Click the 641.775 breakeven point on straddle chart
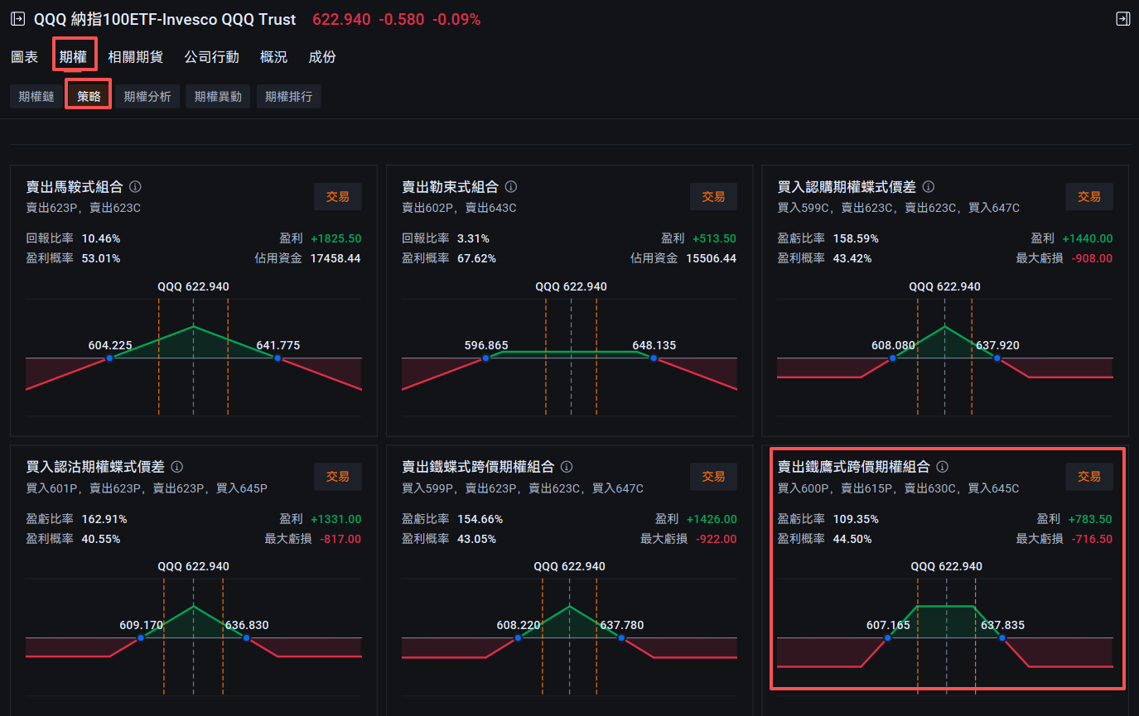Image resolution: width=1139 pixels, height=716 pixels. pyautogui.click(x=278, y=358)
